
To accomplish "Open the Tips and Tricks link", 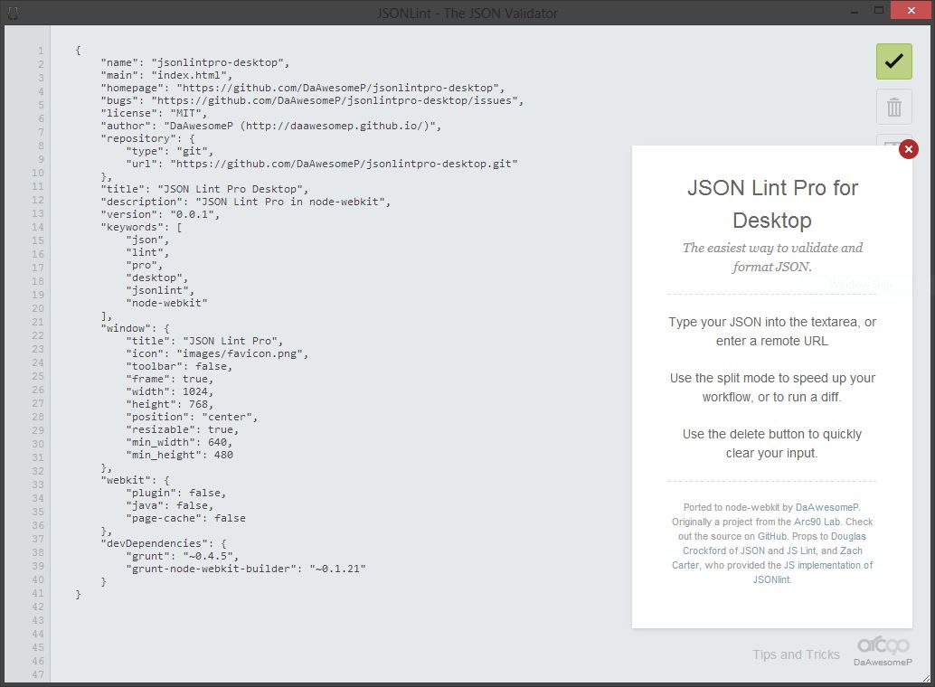I will click(x=796, y=654).
